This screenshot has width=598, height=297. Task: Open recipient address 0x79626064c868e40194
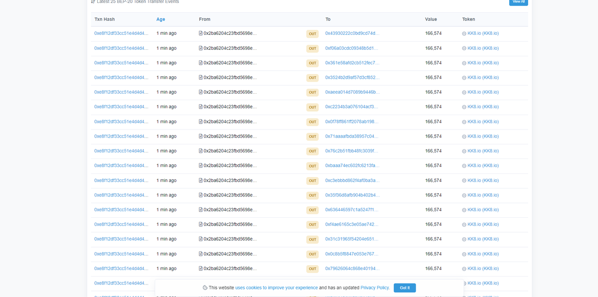point(352,269)
